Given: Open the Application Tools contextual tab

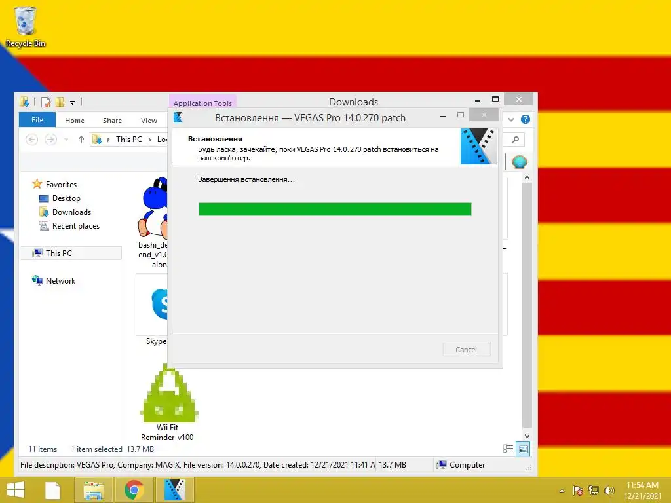Looking at the screenshot, I should point(202,103).
